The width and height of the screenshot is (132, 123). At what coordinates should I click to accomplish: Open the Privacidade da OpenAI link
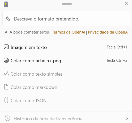point(108,32)
